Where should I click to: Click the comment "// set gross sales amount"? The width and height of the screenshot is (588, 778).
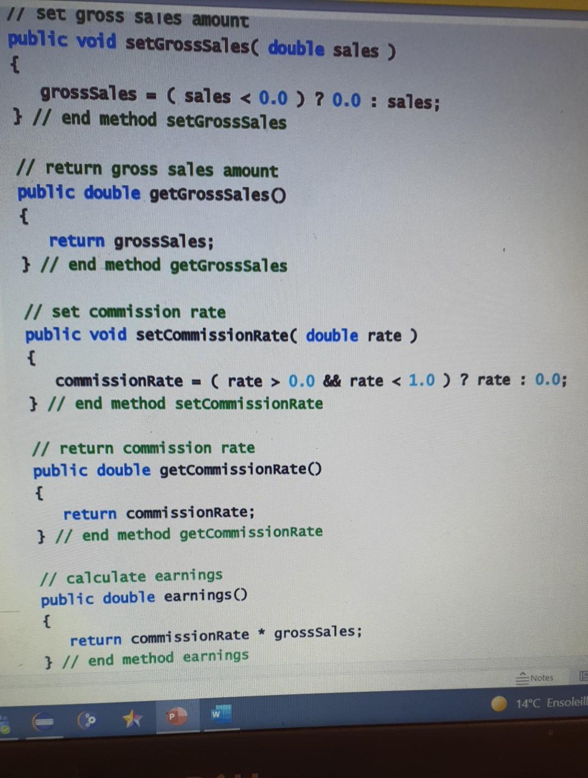(127, 17)
